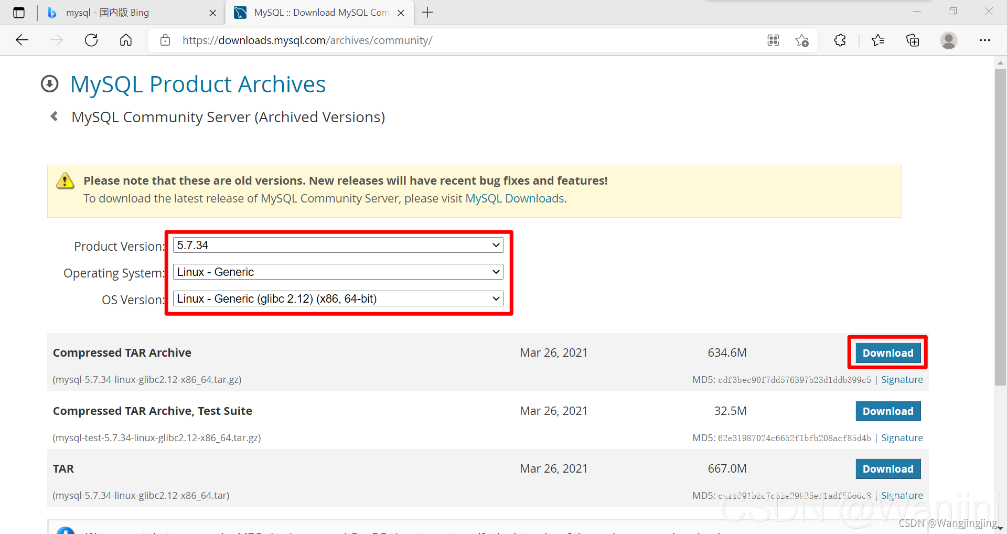Download the Test Suite archive 32.5M
Image resolution: width=1007 pixels, height=534 pixels.
(888, 411)
